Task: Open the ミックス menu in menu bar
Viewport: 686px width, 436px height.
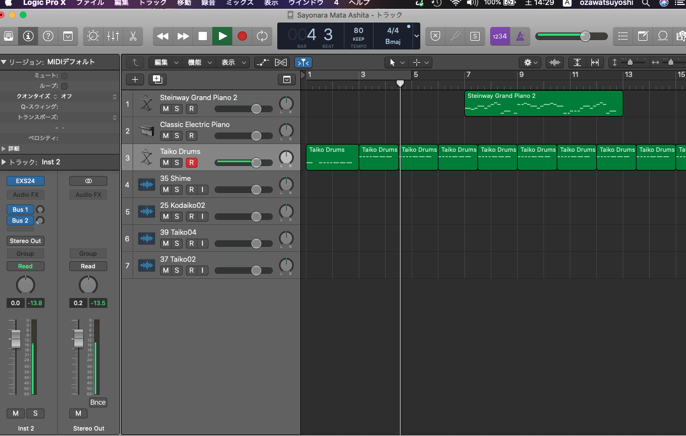Action: click(x=240, y=3)
